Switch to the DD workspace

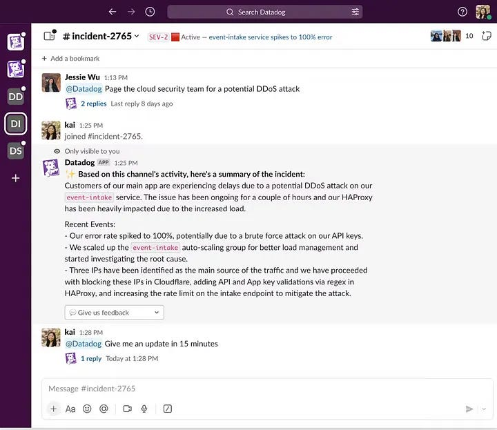click(15, 97)
